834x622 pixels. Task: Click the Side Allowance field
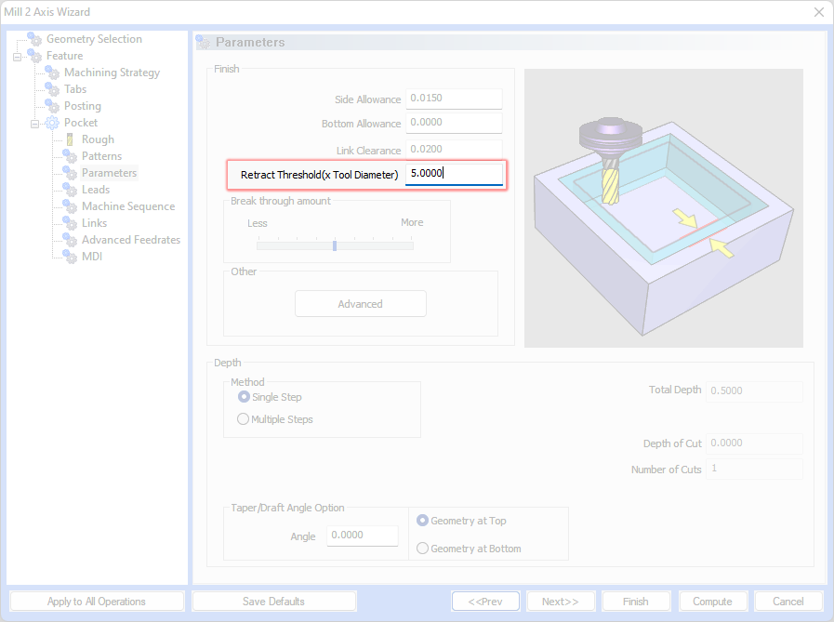pyautogui.click(x=454, y=99)
